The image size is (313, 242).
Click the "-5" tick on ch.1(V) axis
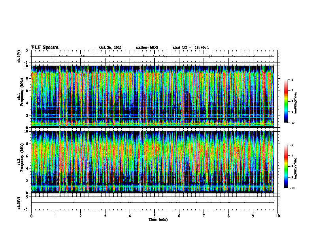point(26,63)
